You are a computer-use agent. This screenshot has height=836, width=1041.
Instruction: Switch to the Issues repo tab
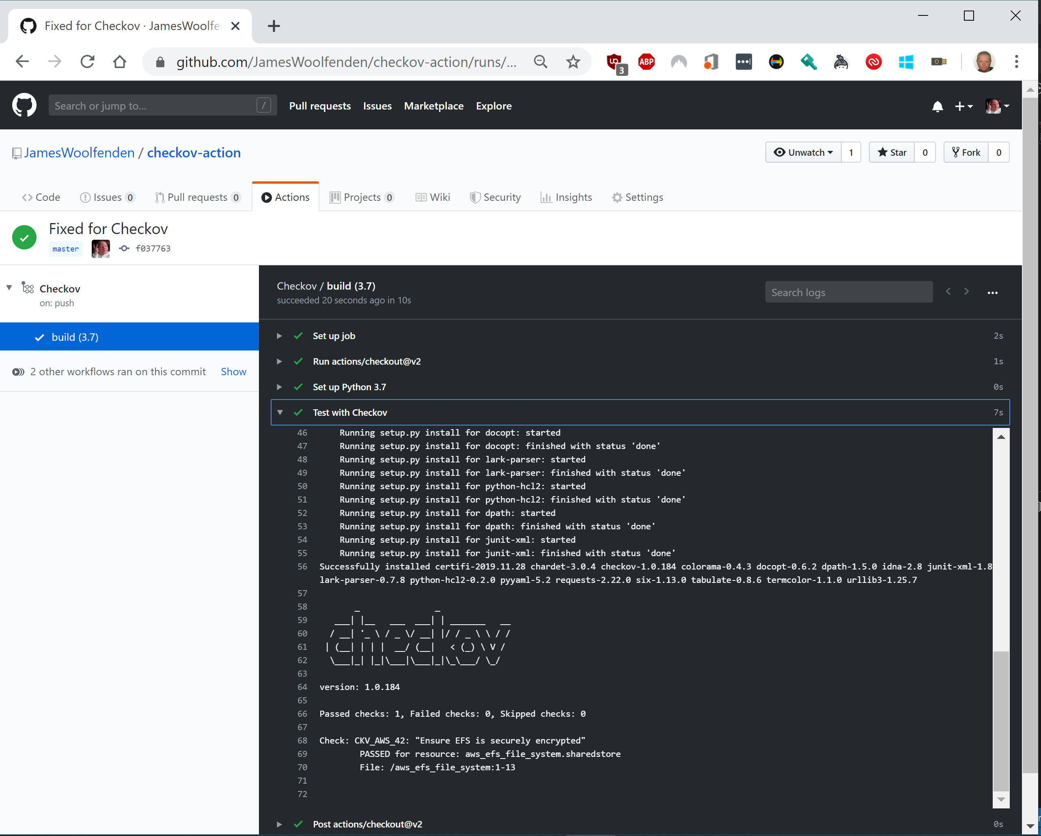pos(107,198)
